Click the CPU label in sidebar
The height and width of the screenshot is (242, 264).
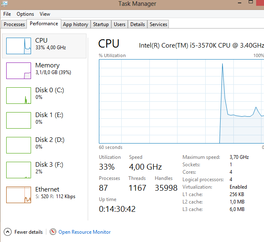click(x=41, y=41)
